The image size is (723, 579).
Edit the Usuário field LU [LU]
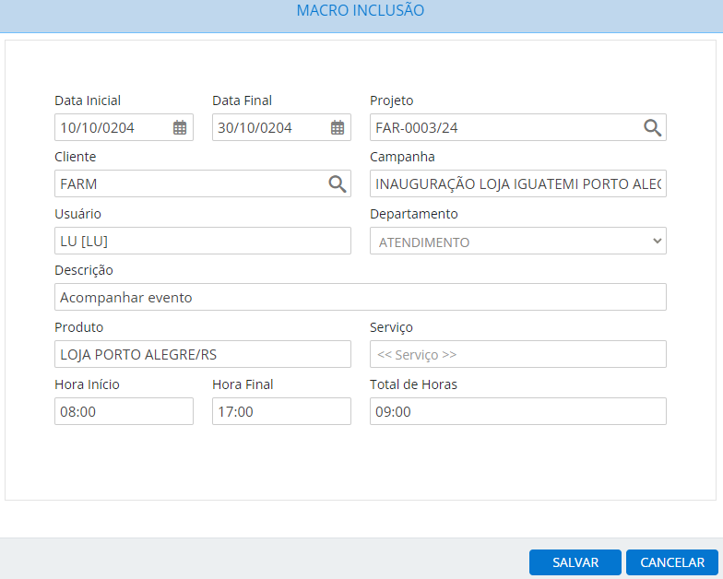203,241
